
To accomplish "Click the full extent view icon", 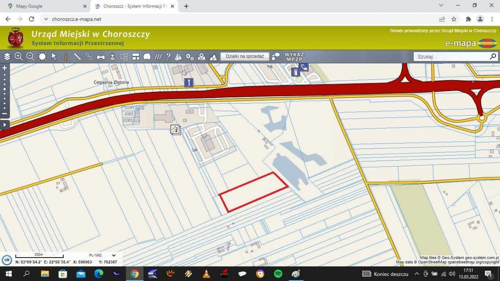I will coord(42,57).
